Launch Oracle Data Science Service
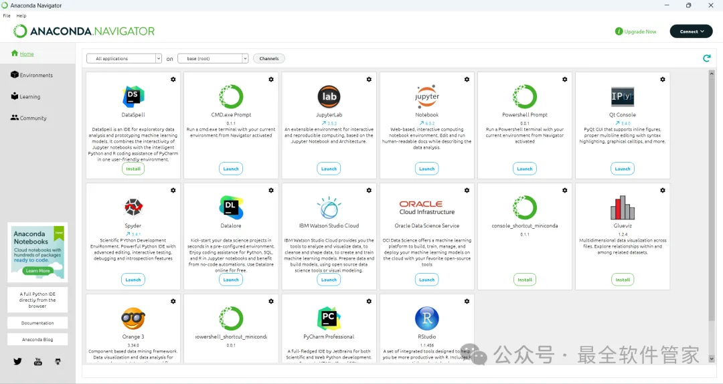Image resolution: width=723 pixels, height=384 pixels. click(x=427, y=280)
